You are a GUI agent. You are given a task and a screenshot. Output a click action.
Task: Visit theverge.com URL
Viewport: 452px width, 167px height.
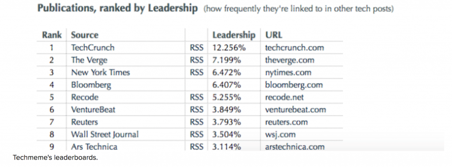[290, 60]
